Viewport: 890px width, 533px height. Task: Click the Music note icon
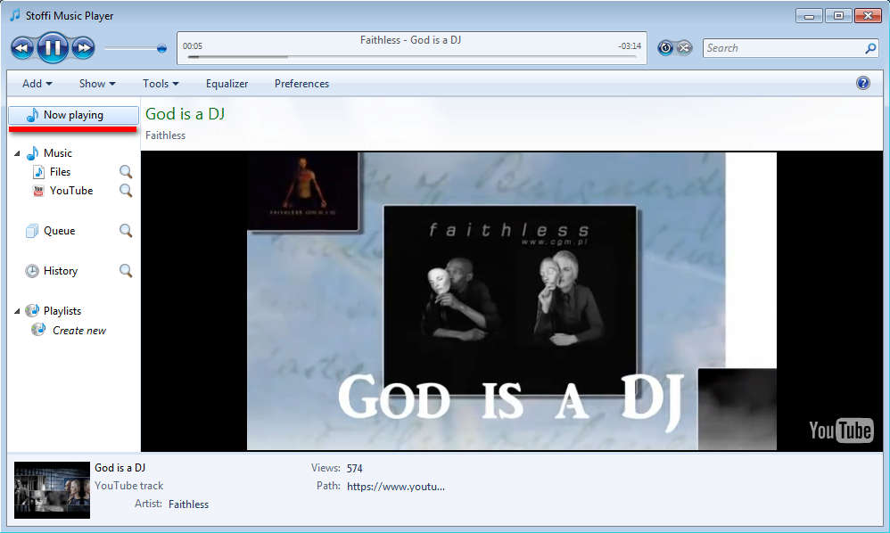coord(32,153)
